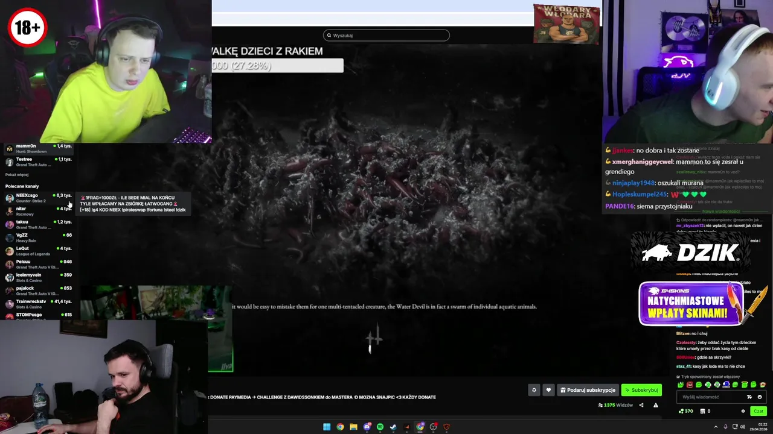The height and width of the screenshot is (434, 773).
Task: Open Steam from taskbar
Action: [x=393, y=427]
